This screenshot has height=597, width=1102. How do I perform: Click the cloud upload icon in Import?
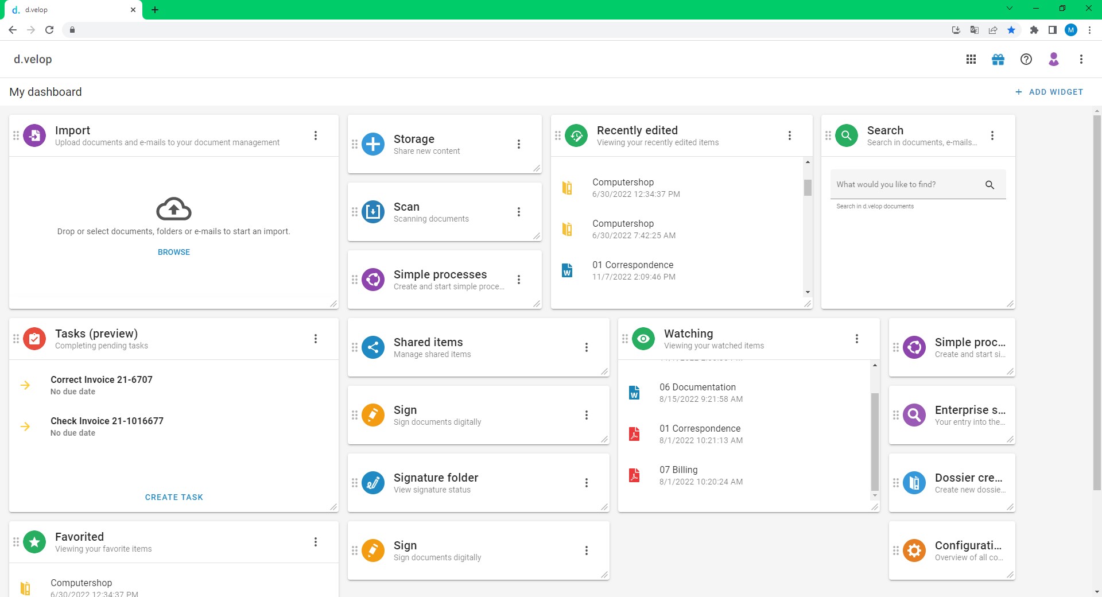pos(174,209)
